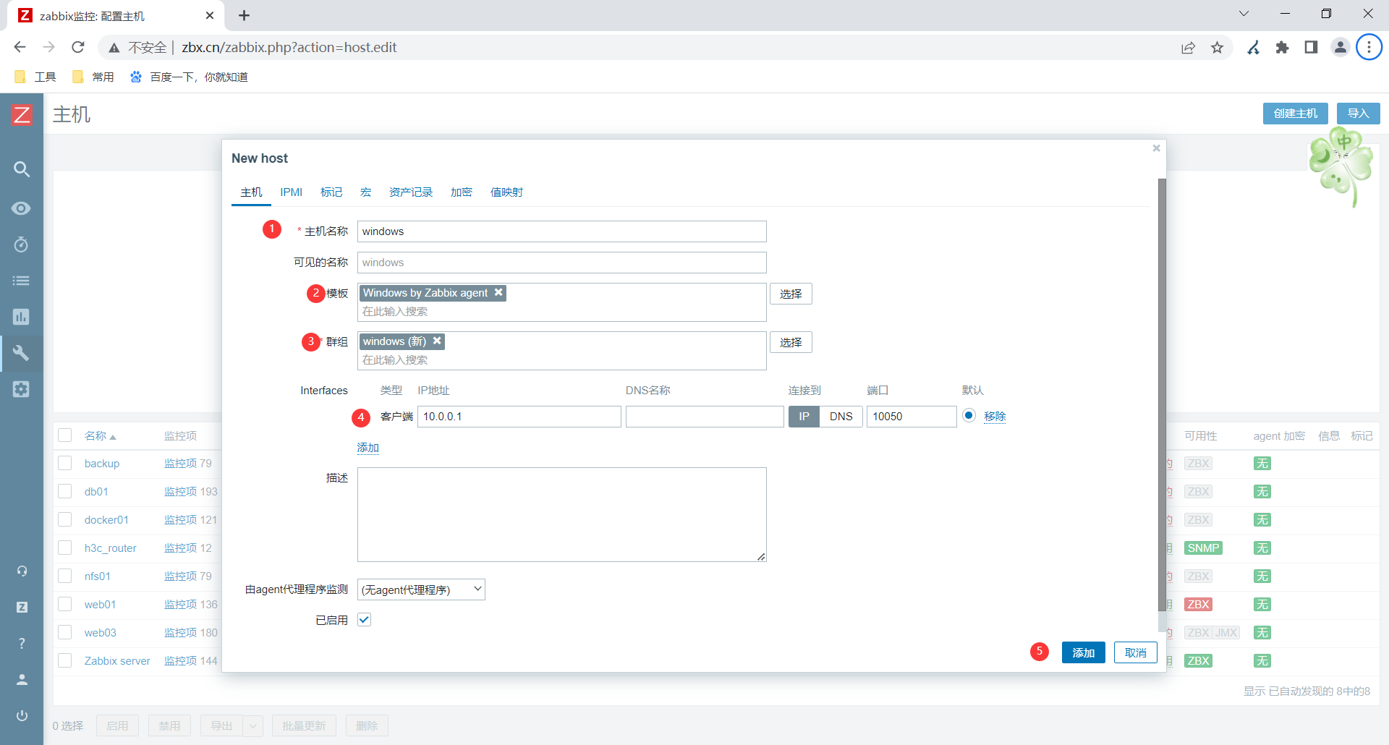
Task: Tick the checkbox for h3c_router host
Action: click(x=65, y=548)
